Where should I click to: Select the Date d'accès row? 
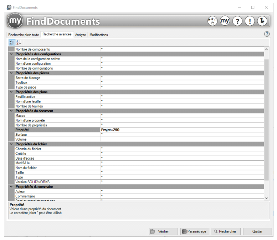(x=139, y=158)
